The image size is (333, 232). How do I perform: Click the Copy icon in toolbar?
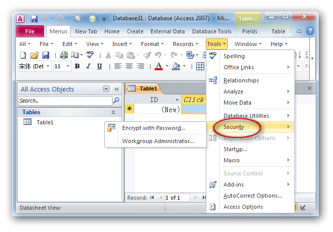coord(119,55)
